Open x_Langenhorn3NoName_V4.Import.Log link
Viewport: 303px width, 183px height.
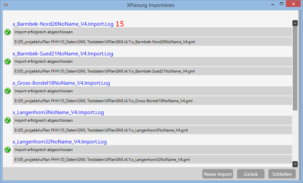(x=58, y=112)
